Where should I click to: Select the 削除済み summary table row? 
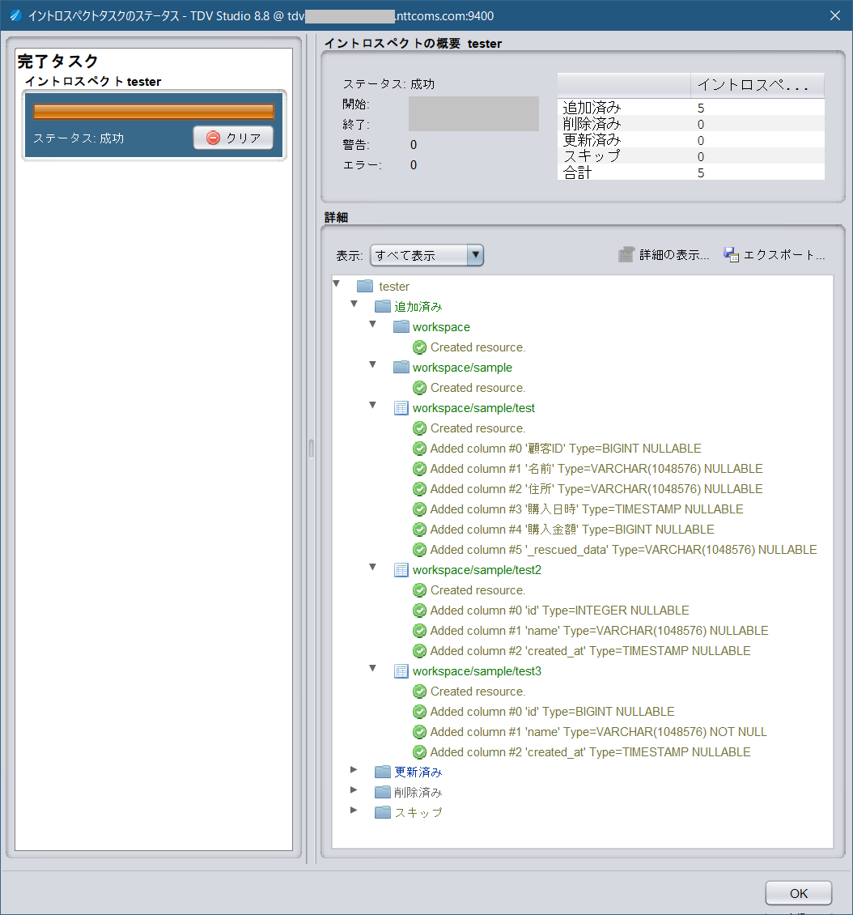[x=691, y=125]
